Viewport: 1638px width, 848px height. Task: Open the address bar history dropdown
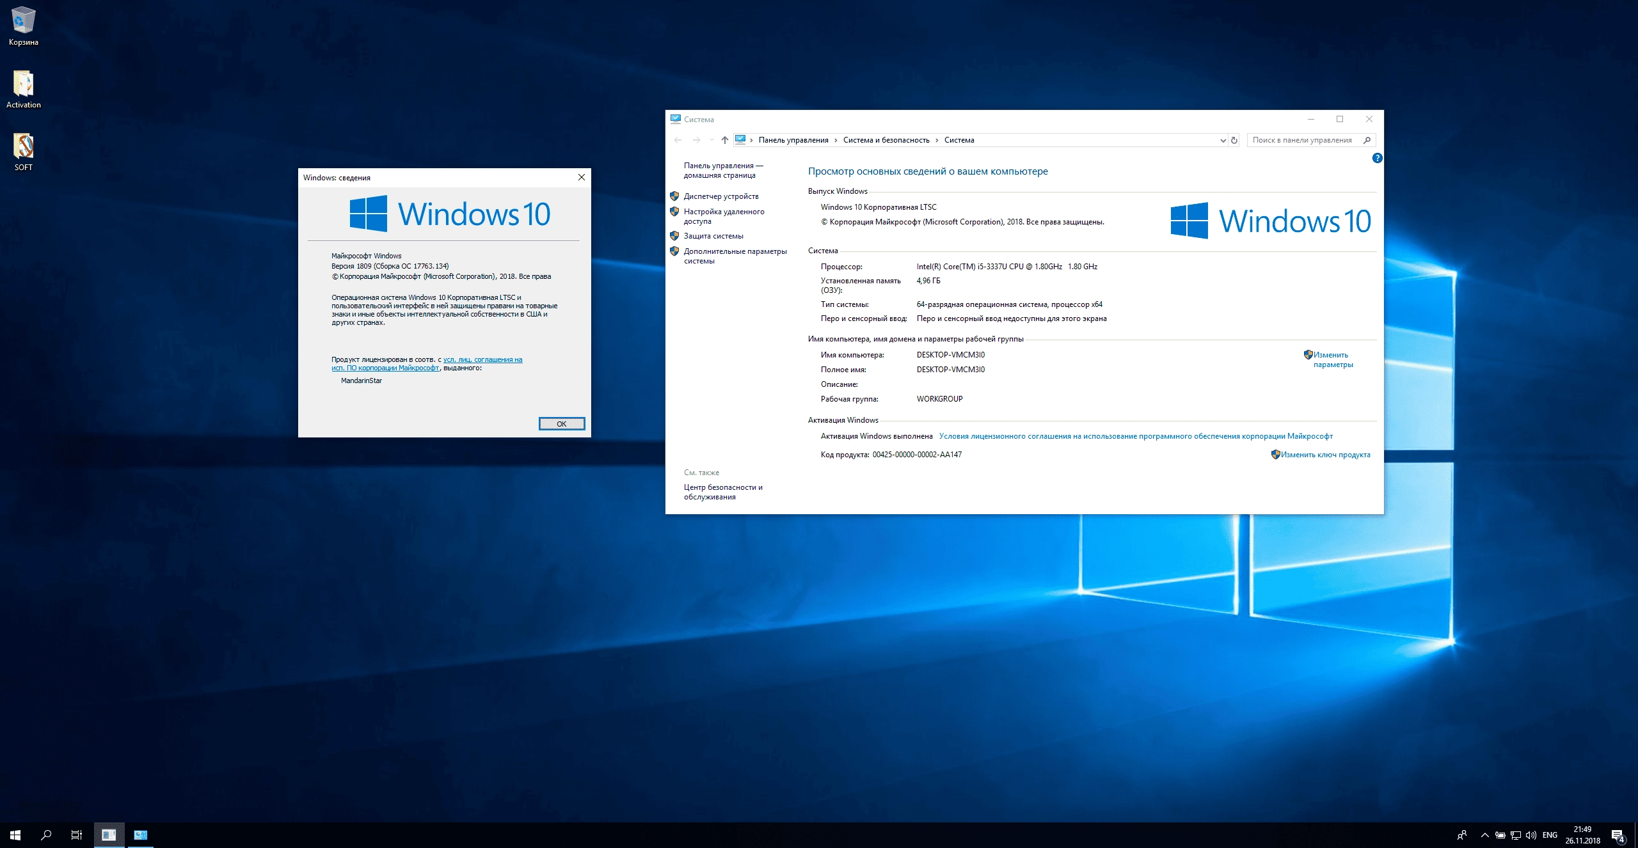click(1223, 140)
